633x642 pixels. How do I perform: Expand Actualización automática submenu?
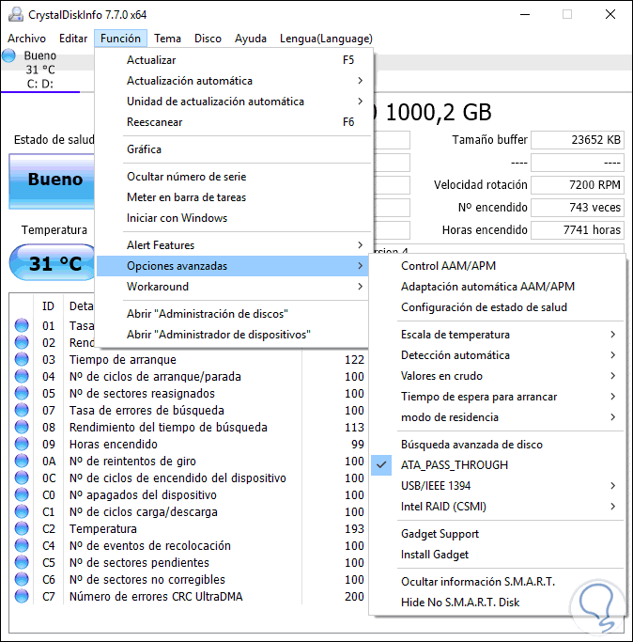(x=233, y=81)
